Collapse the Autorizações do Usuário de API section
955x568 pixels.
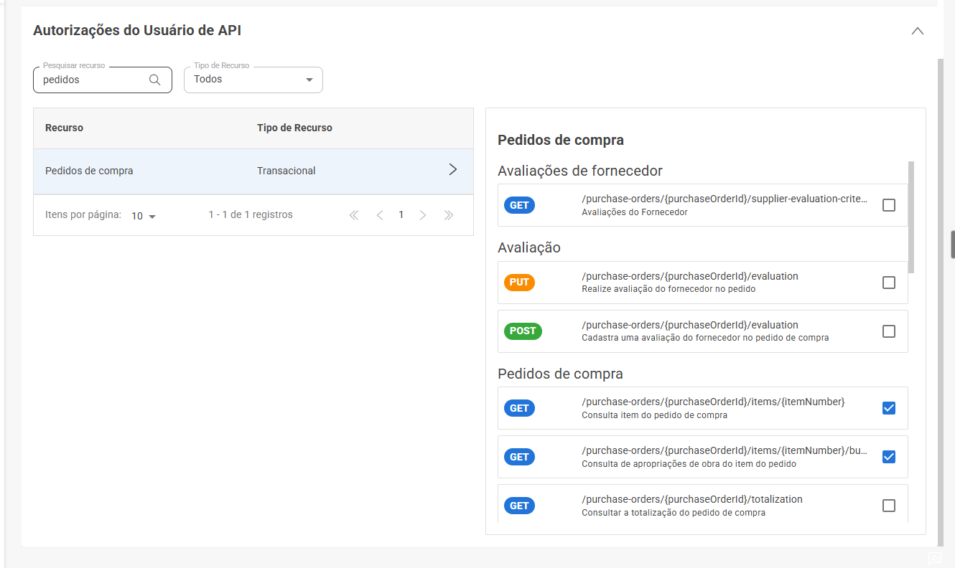click(x=917, y=31)
